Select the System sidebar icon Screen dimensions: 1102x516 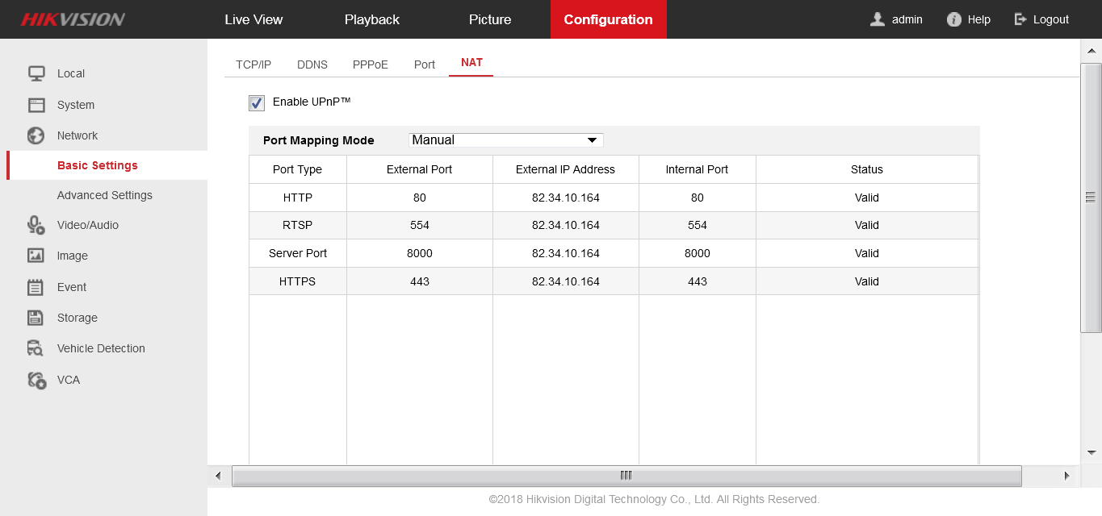pyautogui.click(x=36, y=105)
